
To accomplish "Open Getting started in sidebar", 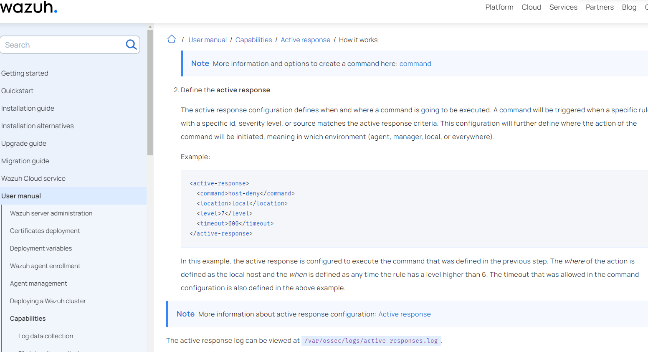I will point(25,73).
